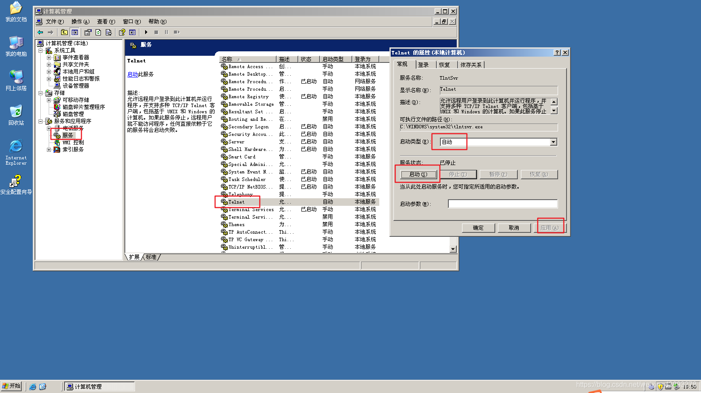Click the Back arrow in the toolbar
The height and width of the screenshot is (393, 701).
pyautogui.click(x=40, y=32)
